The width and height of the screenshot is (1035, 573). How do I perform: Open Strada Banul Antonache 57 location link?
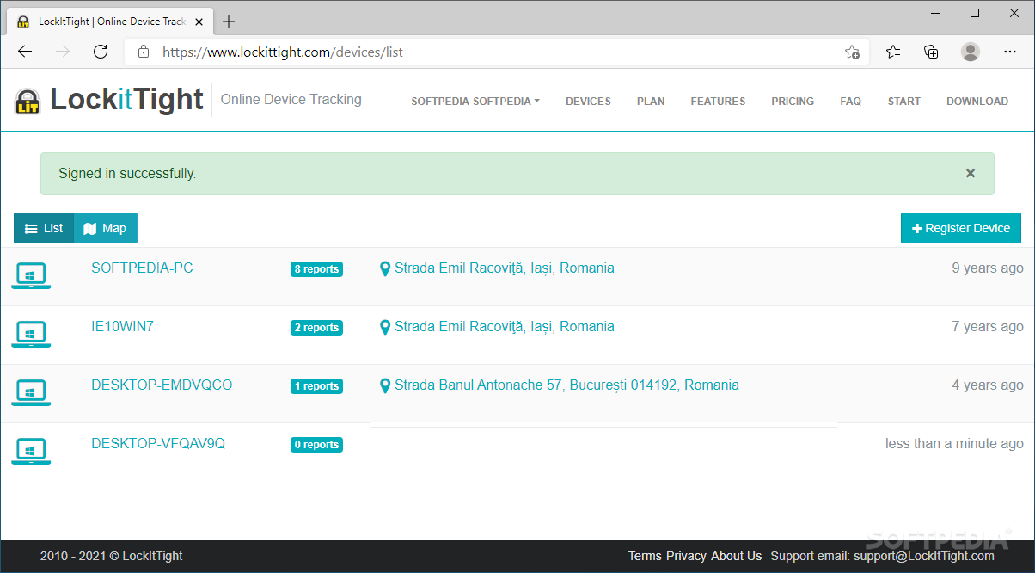point(566,385)
